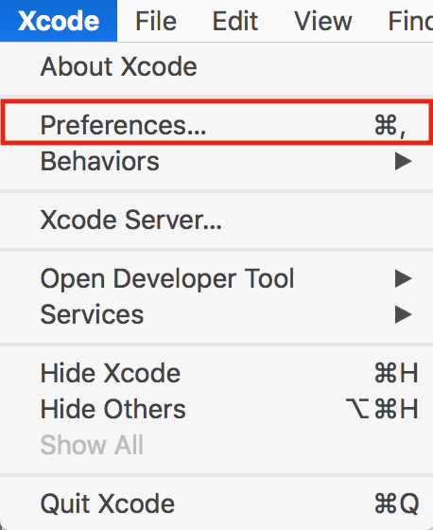Select Xcode Server… menu entry
The height and width of the screenshot is (530, 433).
[216, 220]
